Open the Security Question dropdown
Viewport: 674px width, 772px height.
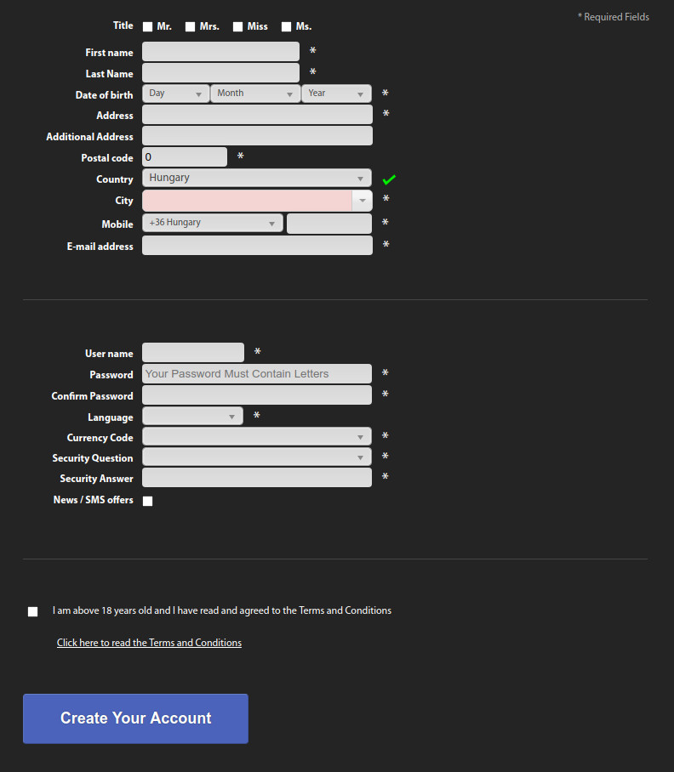pyautogui.click(x=257, y=457)
